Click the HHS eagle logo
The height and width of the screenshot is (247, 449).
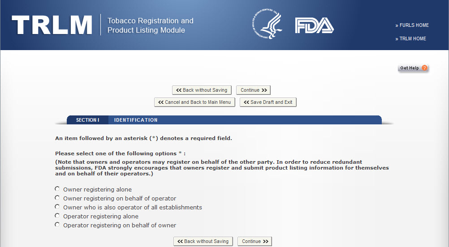click(x=267, y=25)
